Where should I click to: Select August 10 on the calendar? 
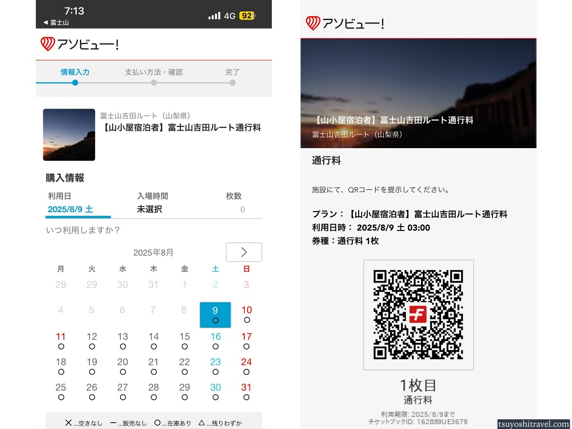(x=247, y=314)
